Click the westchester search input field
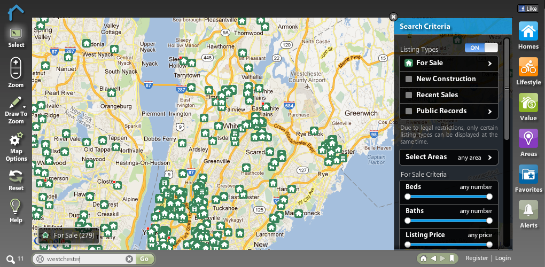The image size is (545, 267). point(84,259)
